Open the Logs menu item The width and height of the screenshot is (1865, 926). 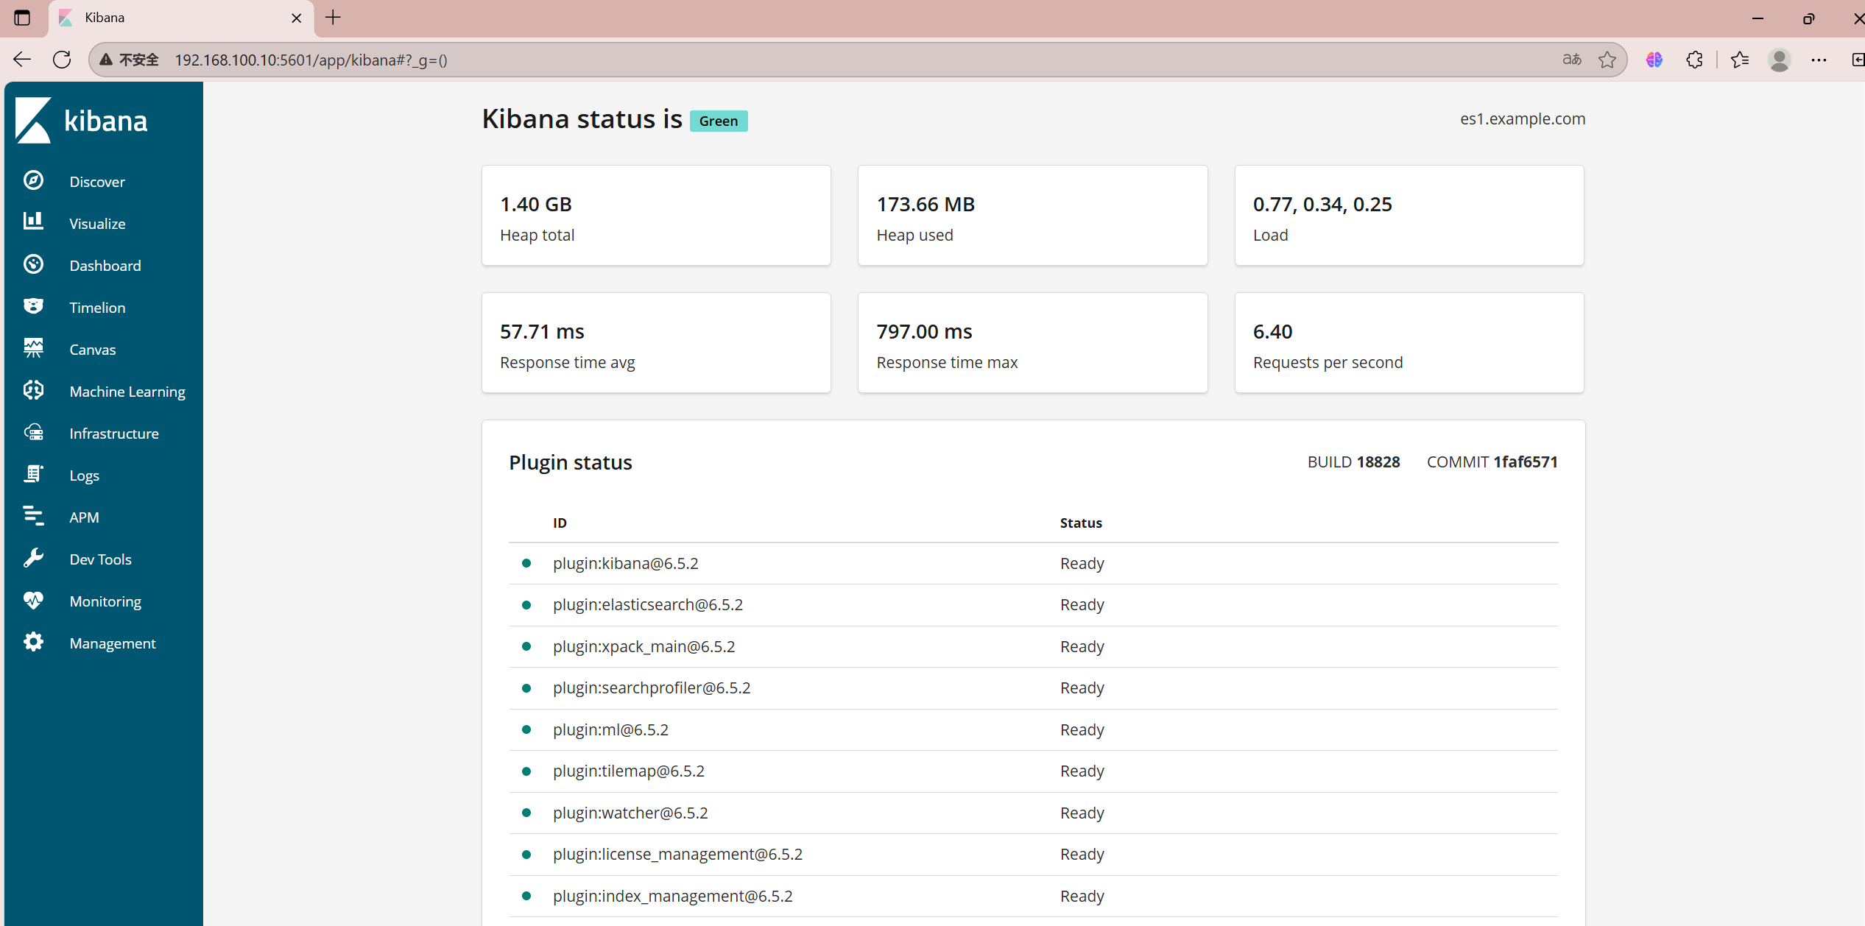pos(84,476)
